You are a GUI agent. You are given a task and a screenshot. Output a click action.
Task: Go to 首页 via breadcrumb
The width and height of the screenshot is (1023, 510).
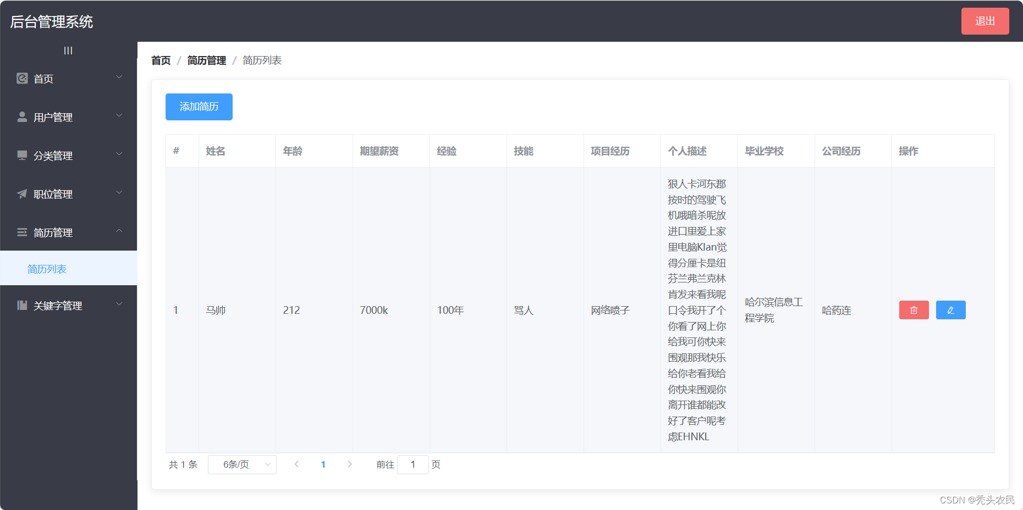[161, 60]
